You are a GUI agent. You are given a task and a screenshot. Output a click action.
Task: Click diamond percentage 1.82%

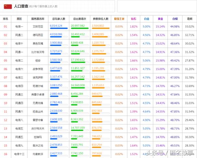pyautogui.click(x=134, y=27)
